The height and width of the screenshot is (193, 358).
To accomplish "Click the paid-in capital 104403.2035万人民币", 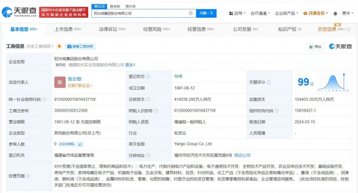I will 314,99.
